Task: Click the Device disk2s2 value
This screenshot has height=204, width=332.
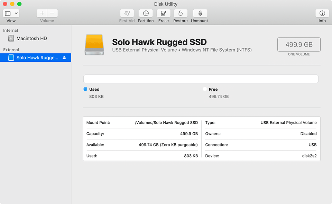Action: (309, 156)
